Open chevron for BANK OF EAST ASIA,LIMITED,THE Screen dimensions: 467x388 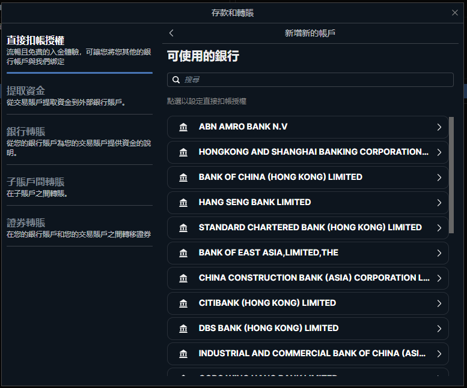point(439,253)
